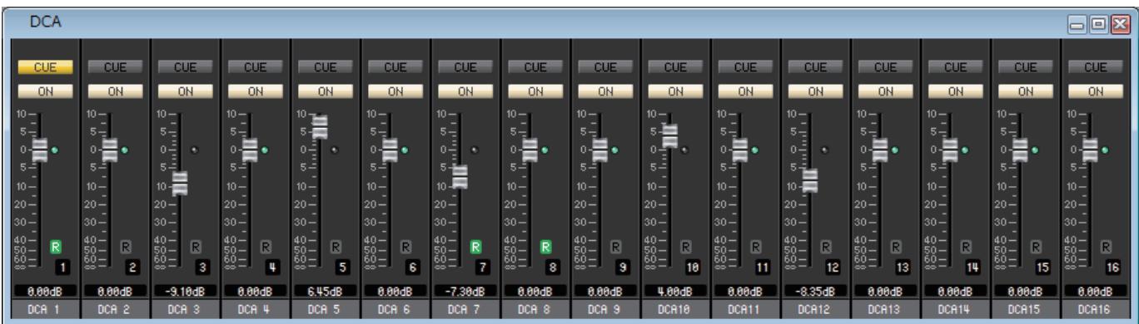This screenshot has width=1139, height=324.
Task: Grab the DCA 7 fader knob
Action: pos(460,177)
